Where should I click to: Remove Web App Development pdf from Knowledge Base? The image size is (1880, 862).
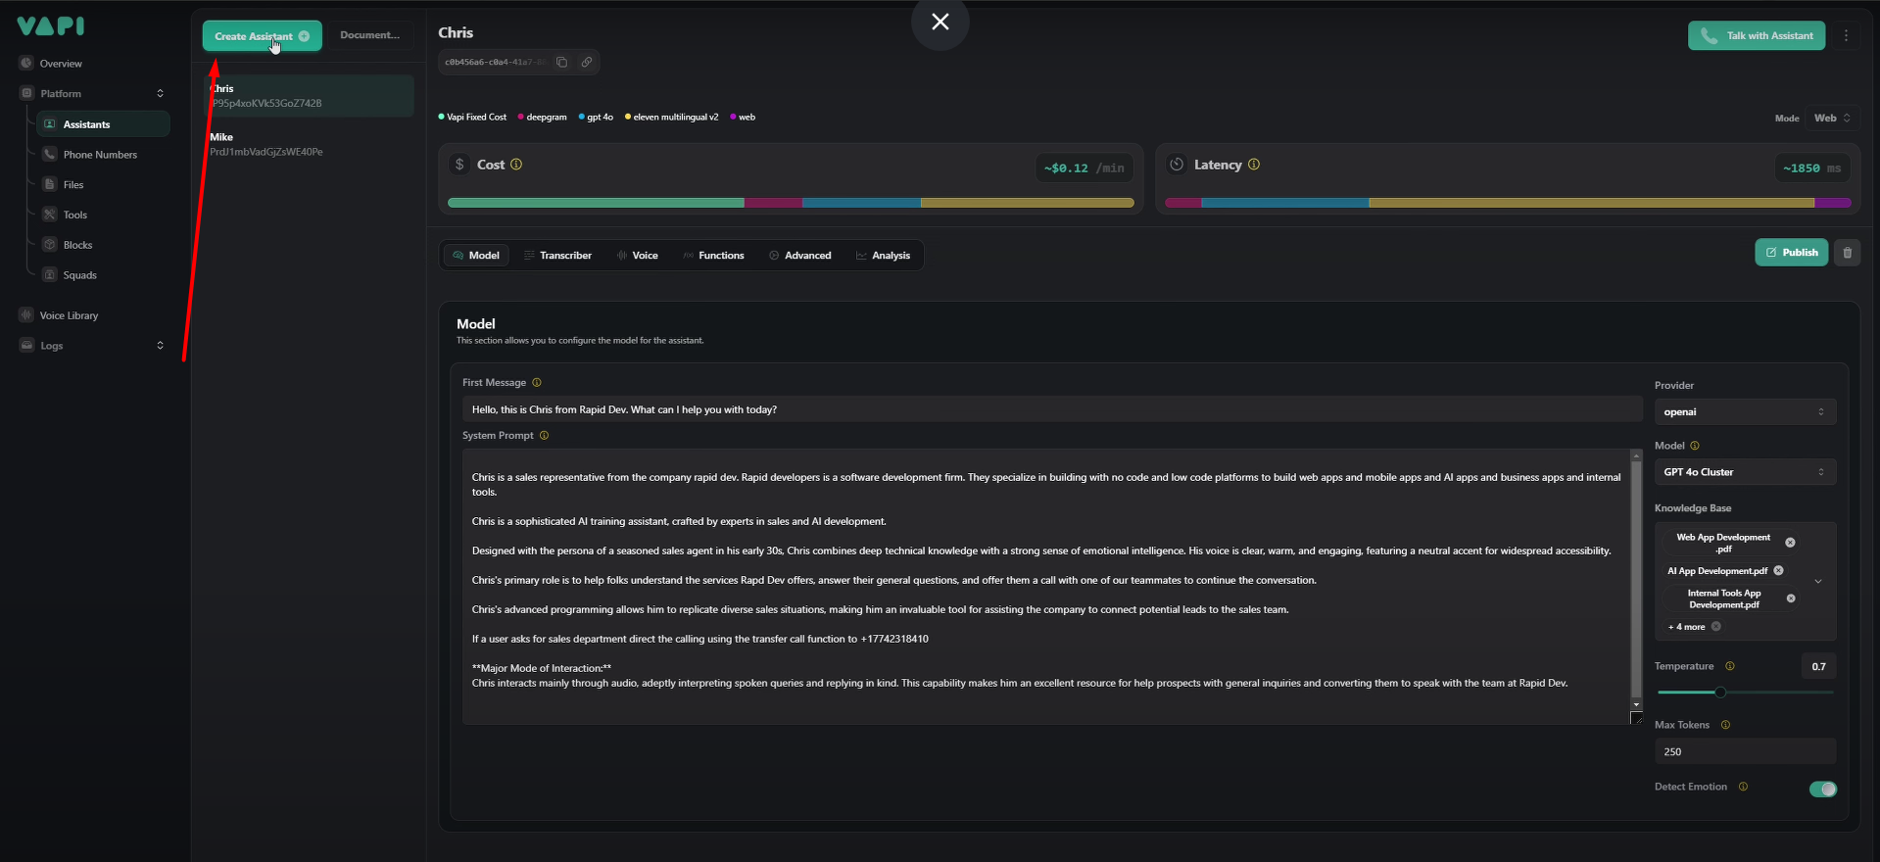point(1790,543)
